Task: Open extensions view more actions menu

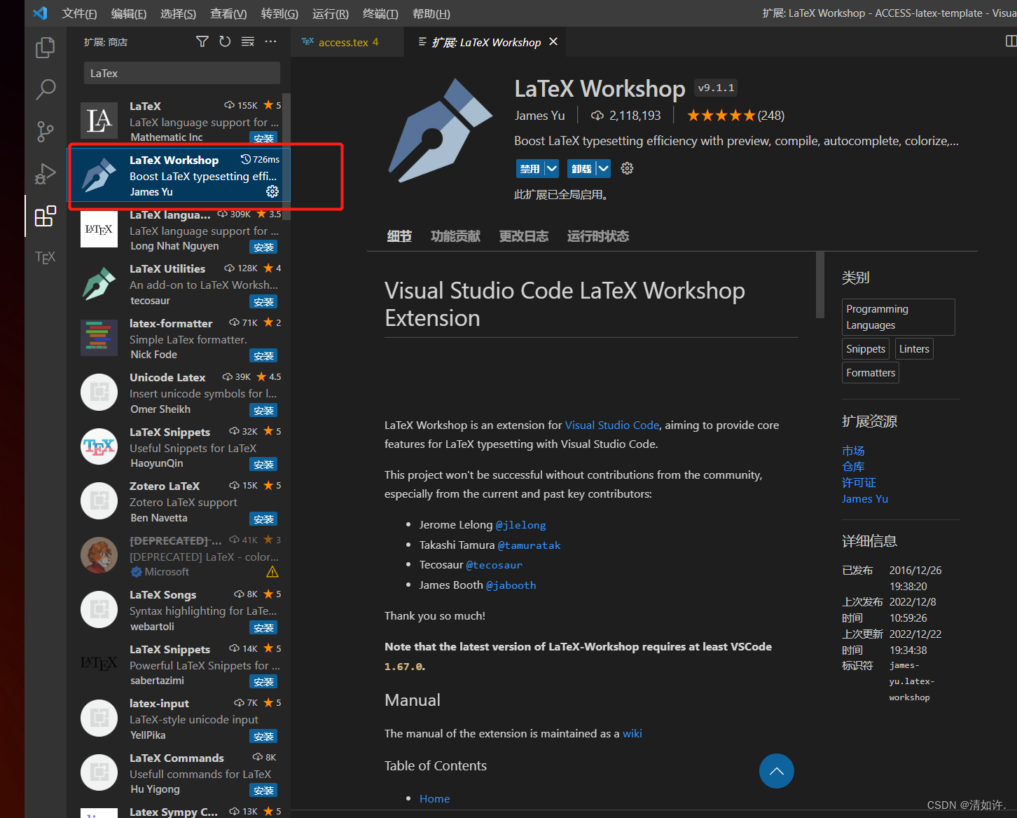Action: point(270,42)
